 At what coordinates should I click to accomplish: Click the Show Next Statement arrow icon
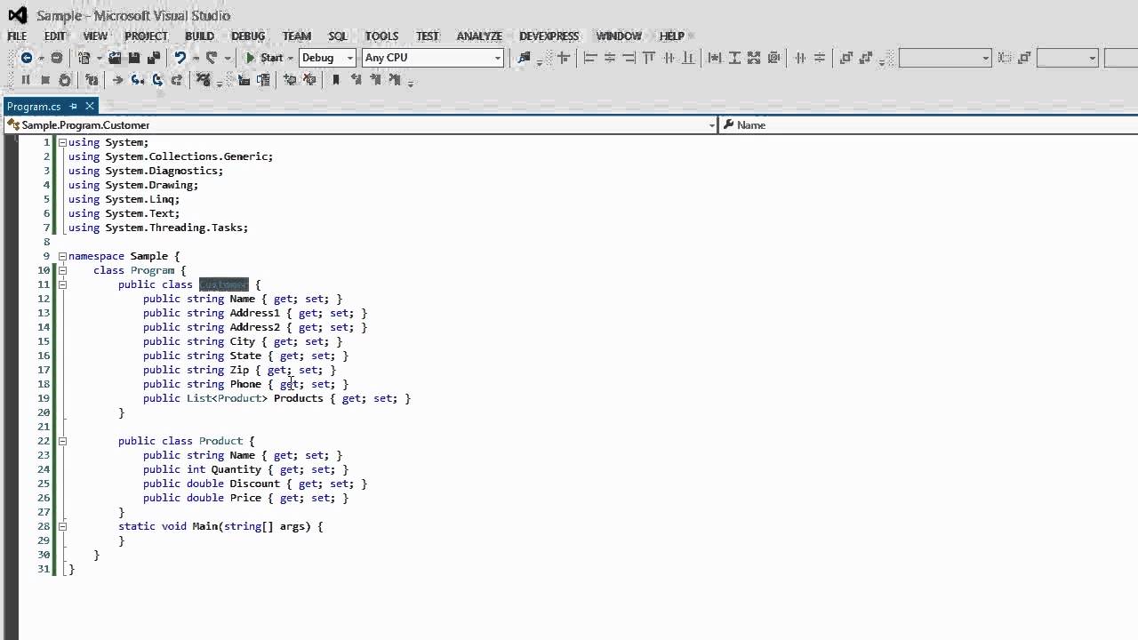(x=117, y=80)
